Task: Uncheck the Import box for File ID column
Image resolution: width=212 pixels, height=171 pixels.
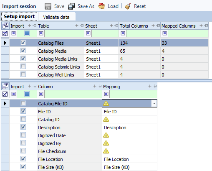Action: 23,111
